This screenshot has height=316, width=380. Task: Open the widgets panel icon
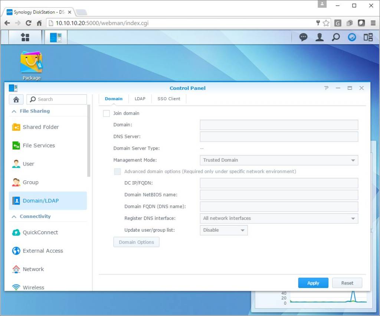coord(368,37)
